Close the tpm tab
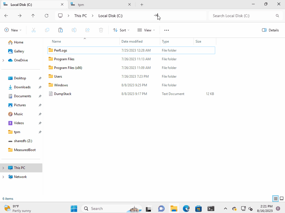The image size is (285, 213). (x=129, y=4)
